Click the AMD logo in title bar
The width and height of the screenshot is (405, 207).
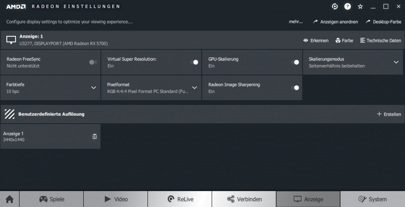click(x=16, y=6)
